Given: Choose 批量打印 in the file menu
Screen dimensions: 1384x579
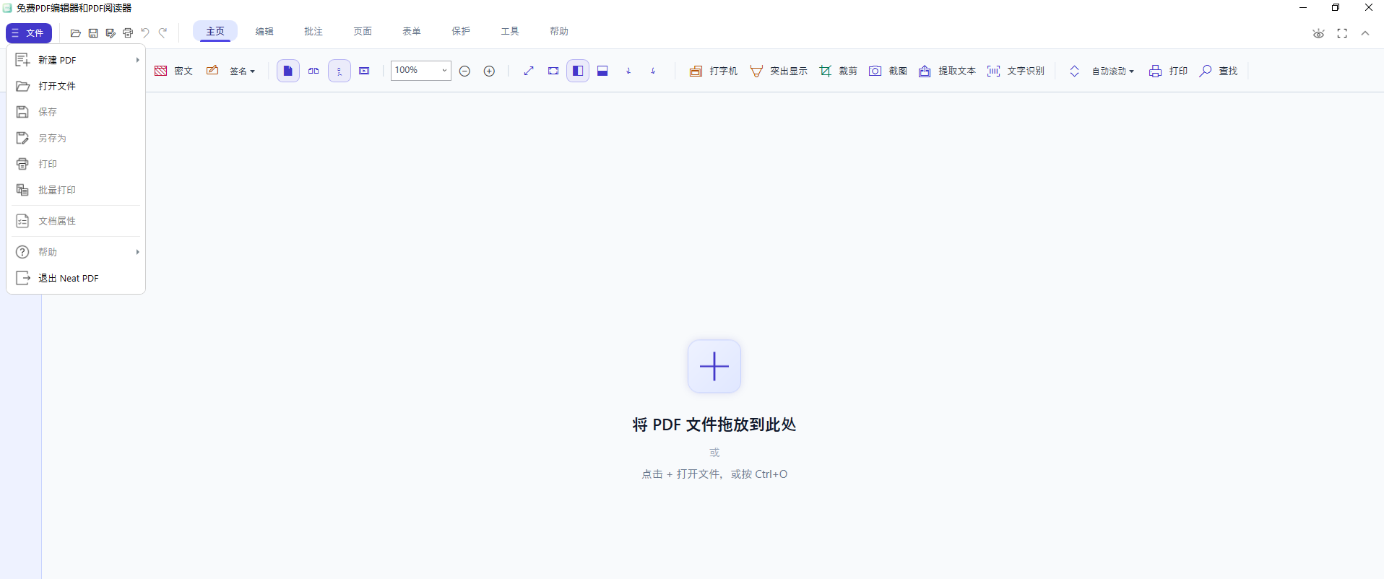Looking at the screenshot, I should click(76, 190).
